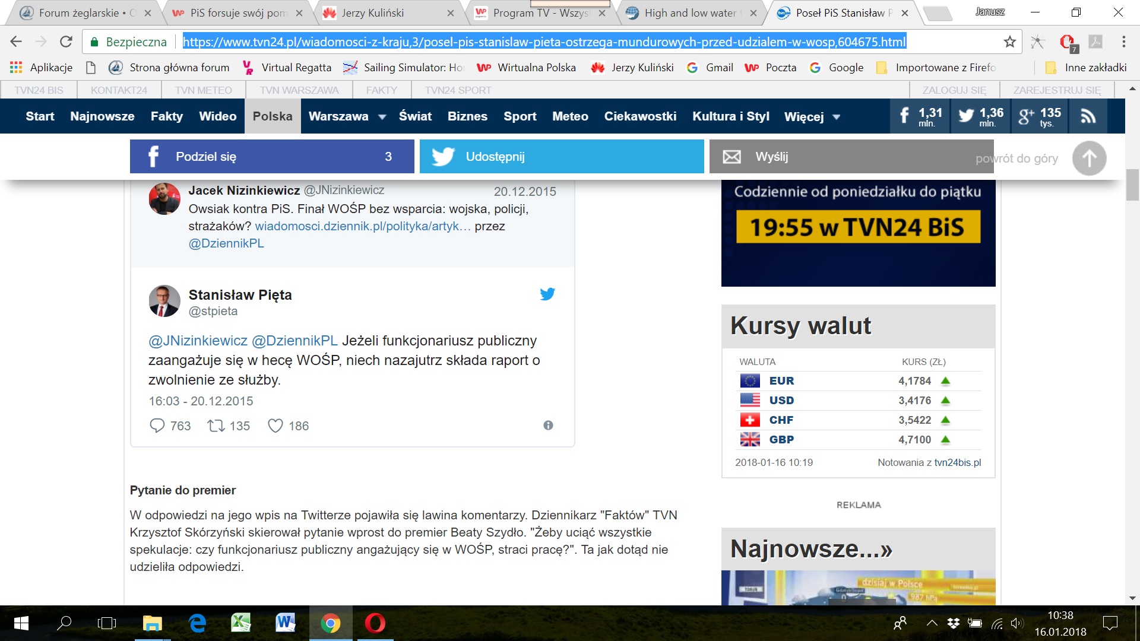Switch to Forum żeglarskie tab

pyautogui.click(x=87, y=12)
